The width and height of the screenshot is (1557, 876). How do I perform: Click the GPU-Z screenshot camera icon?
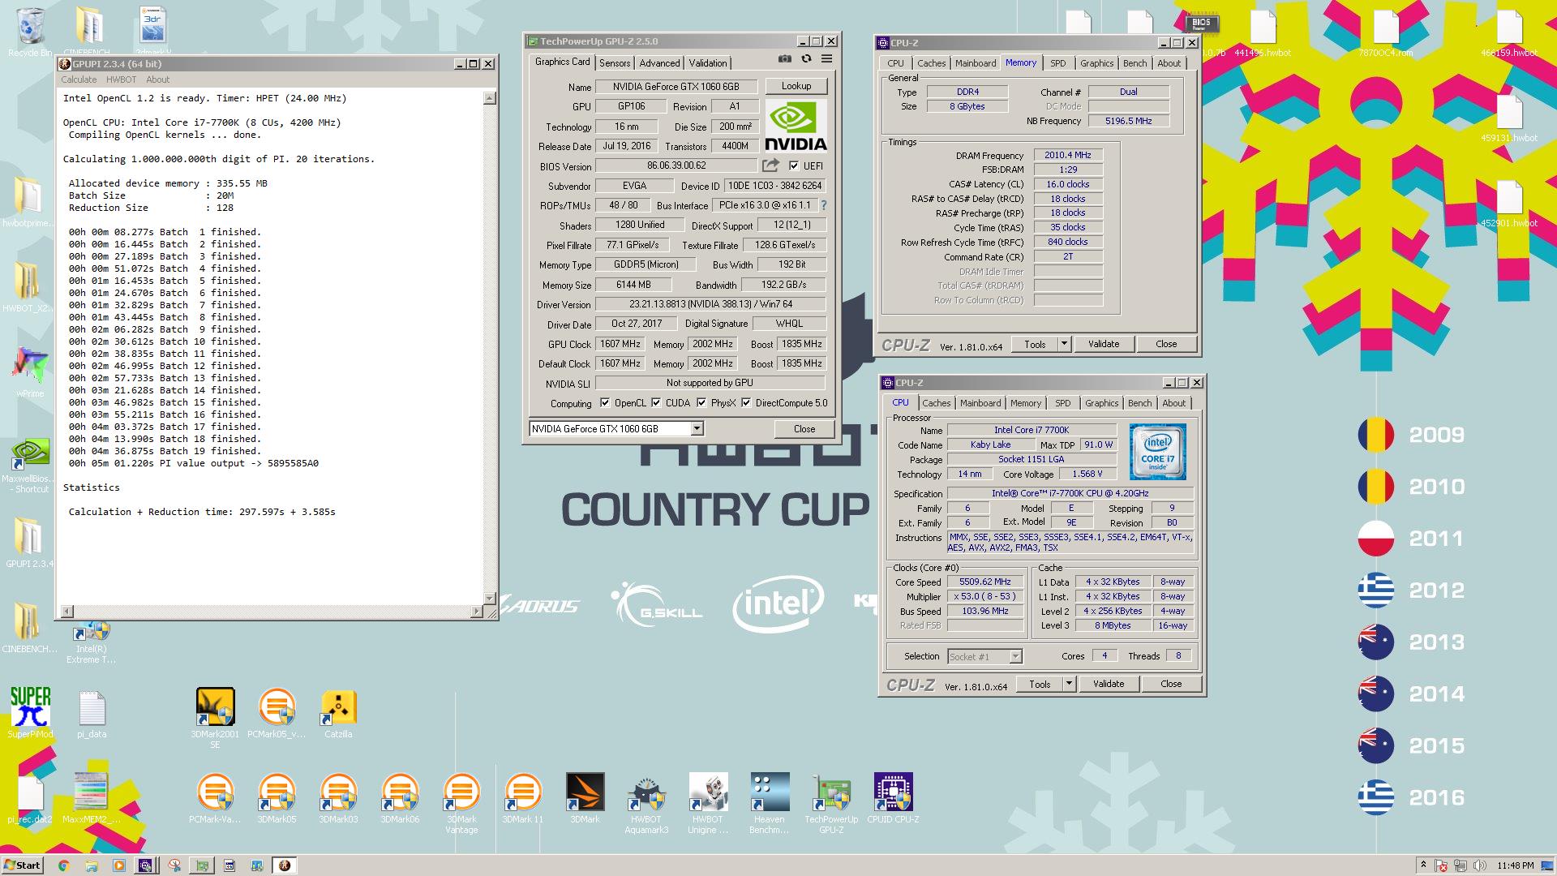[784, 58]
